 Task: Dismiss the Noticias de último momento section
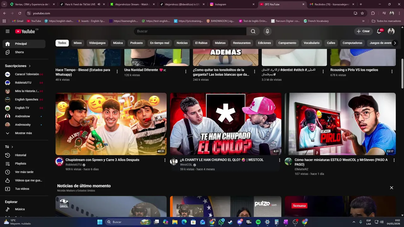[x=391, y=188]
